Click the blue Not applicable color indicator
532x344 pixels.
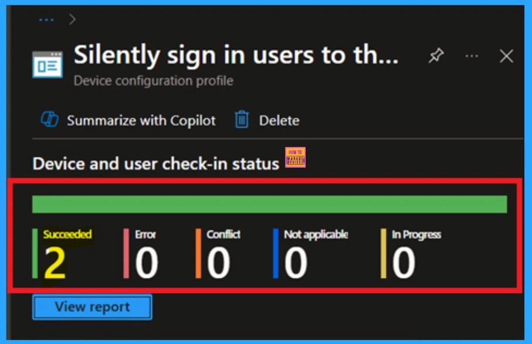point(276,254)
